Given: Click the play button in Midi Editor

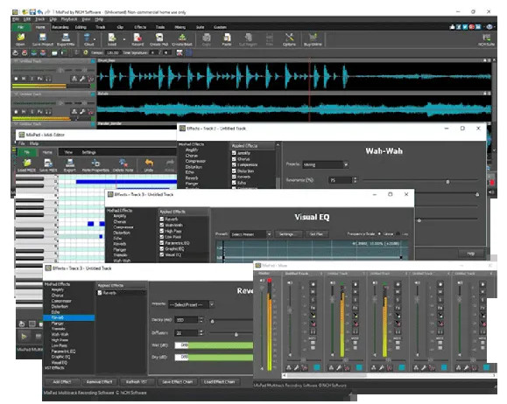Looking at the screenshot, I should click(25, 337).
